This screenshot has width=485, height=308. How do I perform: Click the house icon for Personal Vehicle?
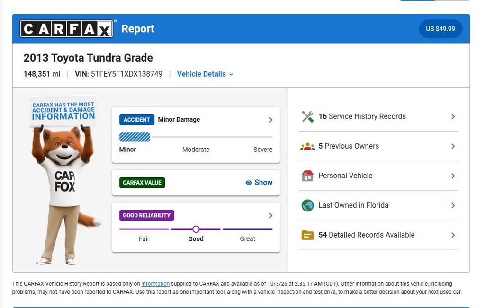point(307,176)
